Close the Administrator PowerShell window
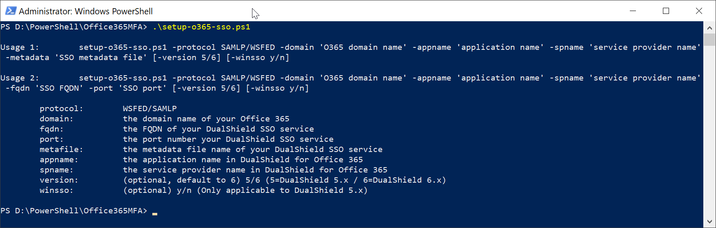716x228 pixels. (699, 11)
